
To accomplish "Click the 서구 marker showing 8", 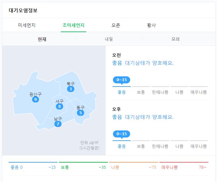I will [x=59, y=106].
